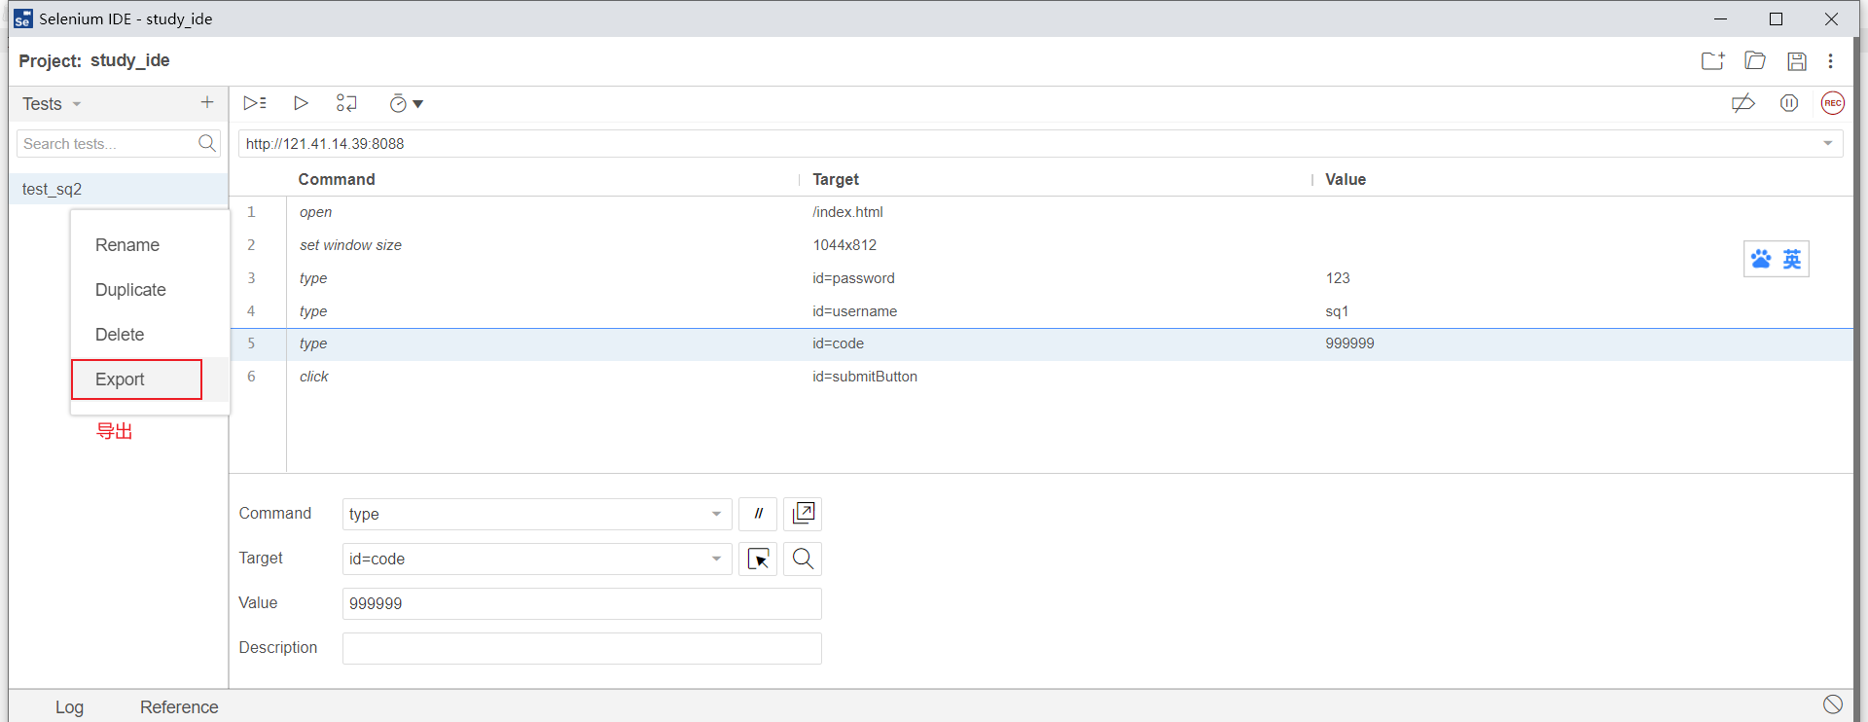The width and height of the screenshot is (1868, 722).
Task: Add a new test with plus icon
Action: click(207, 102)
